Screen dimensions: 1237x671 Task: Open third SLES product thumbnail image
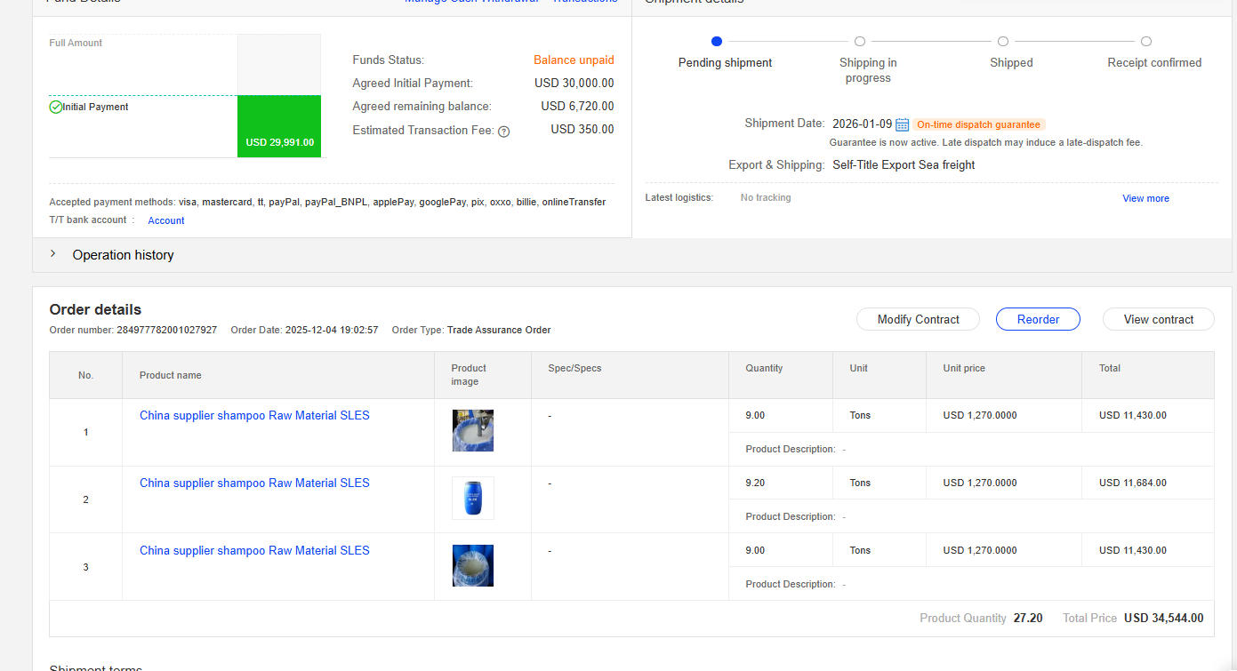click(472, 565)
